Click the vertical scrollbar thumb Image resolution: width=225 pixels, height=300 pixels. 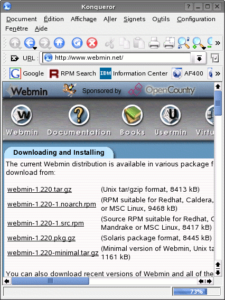coord(218,104)
